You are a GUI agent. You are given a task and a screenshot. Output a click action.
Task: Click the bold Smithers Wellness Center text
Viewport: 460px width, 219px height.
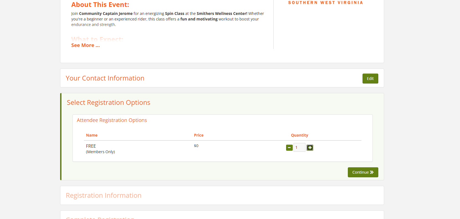[222, 14]
